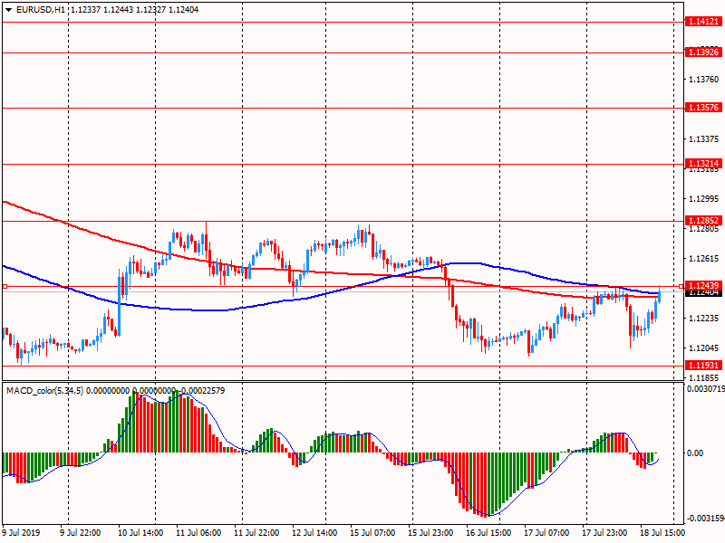725x543 pixels.
Task: Select the 1.14121 red price level label
Action: click(703, 22)
